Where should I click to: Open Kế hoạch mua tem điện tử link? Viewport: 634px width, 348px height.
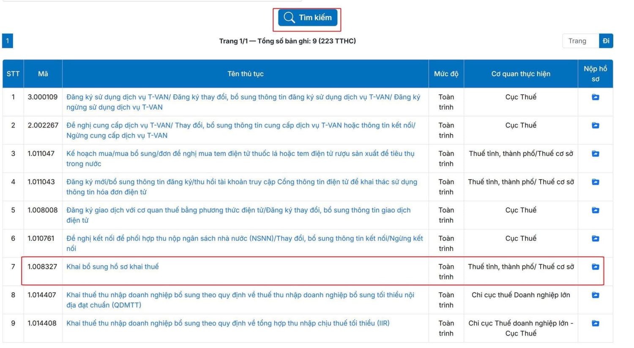point(240,154)
